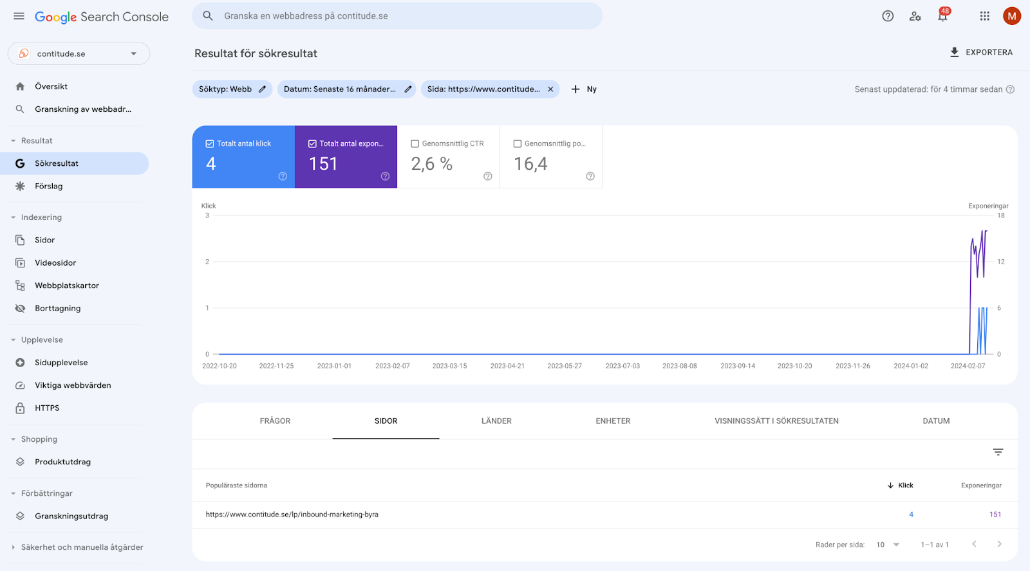Screen dimensions: 1030x571
Task: Click the help question mark icon
Action: [888, 16]
